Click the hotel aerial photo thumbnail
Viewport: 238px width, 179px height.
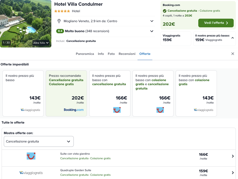tap(26, 24)
